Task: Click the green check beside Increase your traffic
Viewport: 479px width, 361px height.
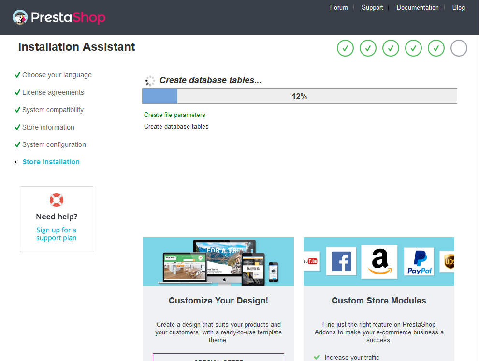Action: [x=317, y=357]
